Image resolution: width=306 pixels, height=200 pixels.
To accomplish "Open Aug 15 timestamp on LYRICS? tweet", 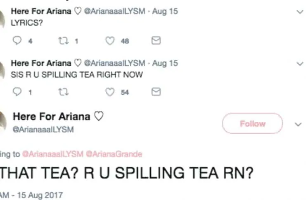I will 165,11.
